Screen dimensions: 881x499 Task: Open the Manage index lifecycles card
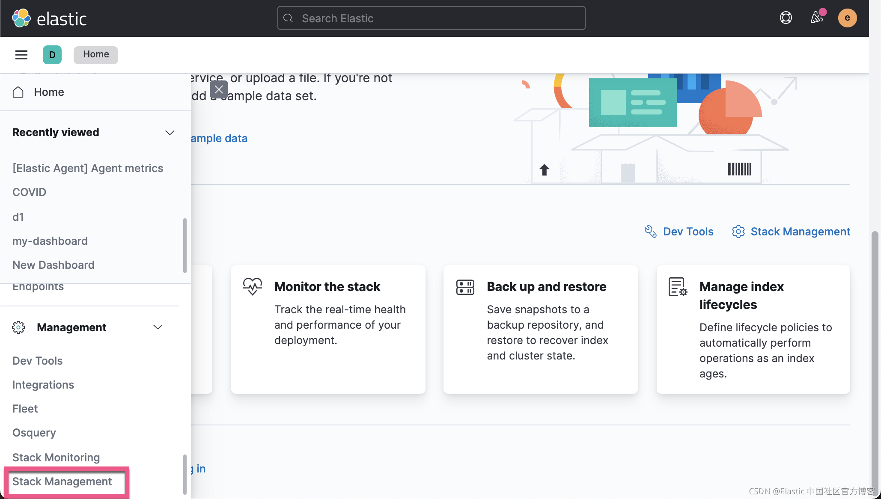753,330
